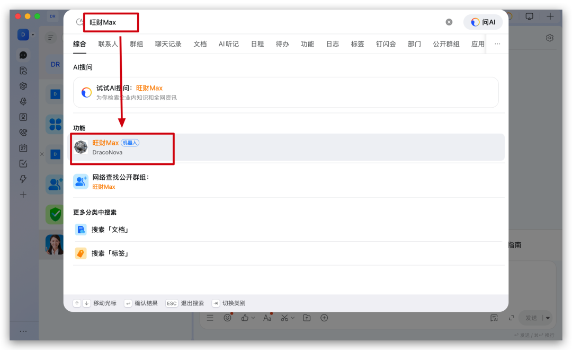
Task: Open the calendar icon in left sidebar
Action: pos(23,148)
